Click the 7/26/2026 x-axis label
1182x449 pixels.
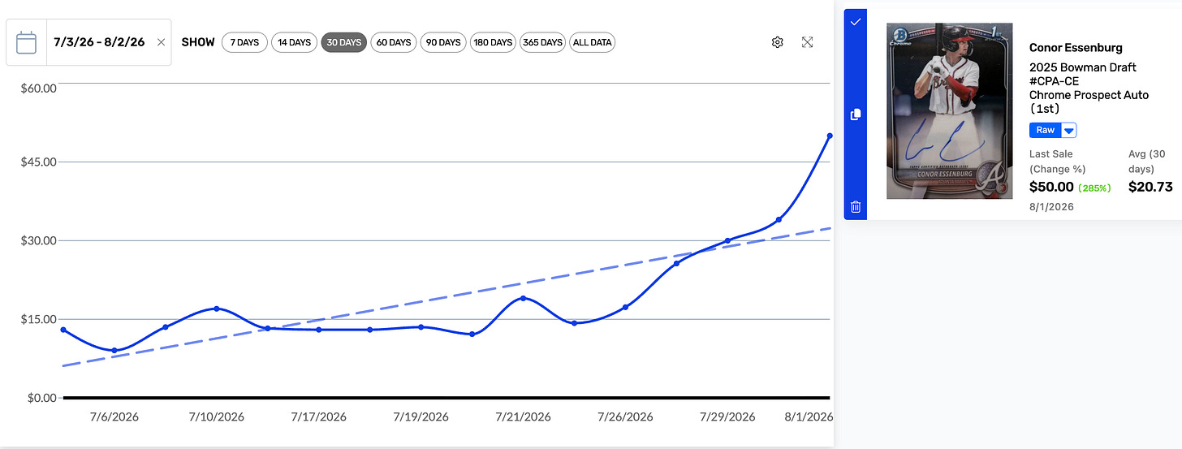click(625, 417)
